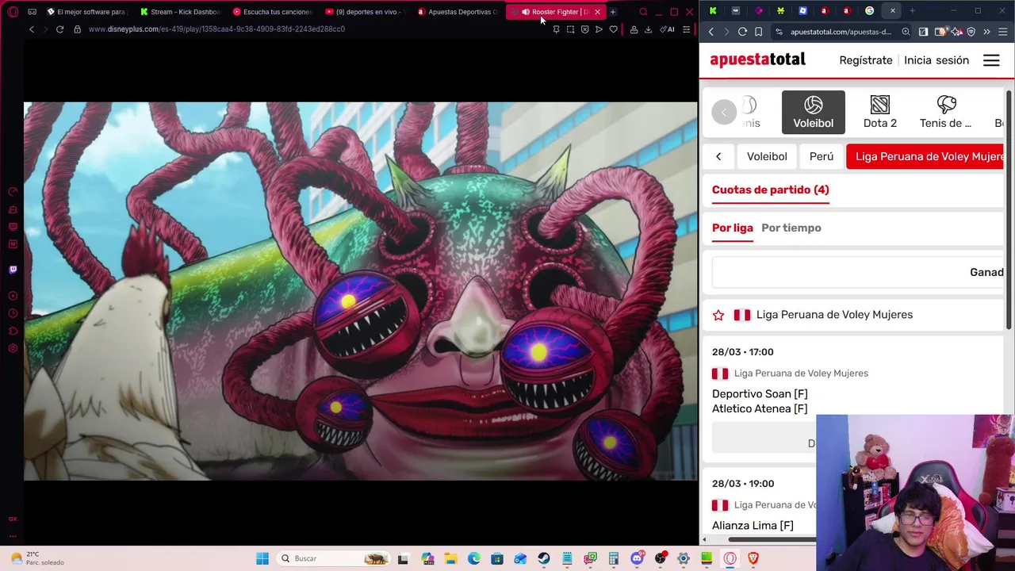
Task: Switch to El mejor software para tab
Action: tap(86, 12)
